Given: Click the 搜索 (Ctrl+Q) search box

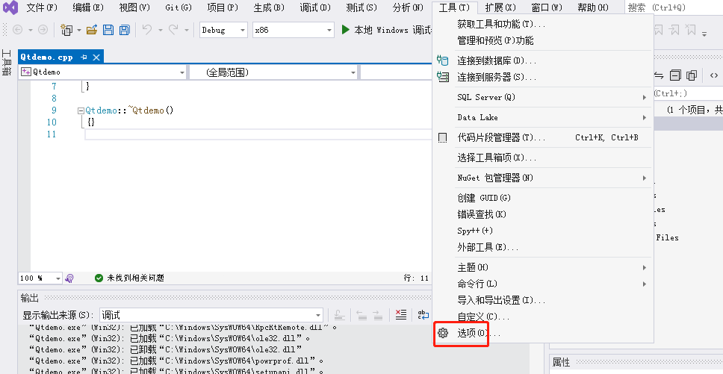Looking at the screenshot, I should click(x=672, y=7).
